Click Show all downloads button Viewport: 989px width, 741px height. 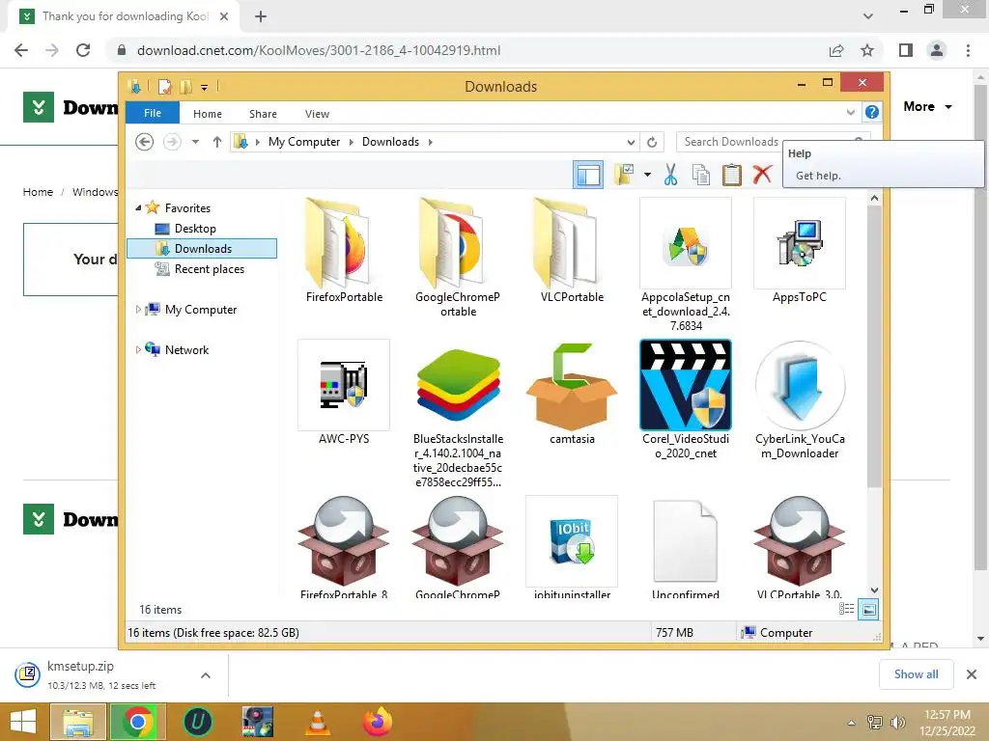916,674
